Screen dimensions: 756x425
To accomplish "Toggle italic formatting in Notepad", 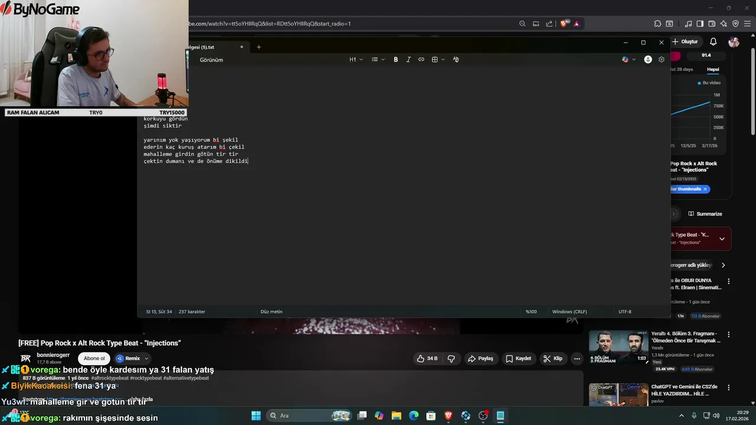I will (408, 60).
